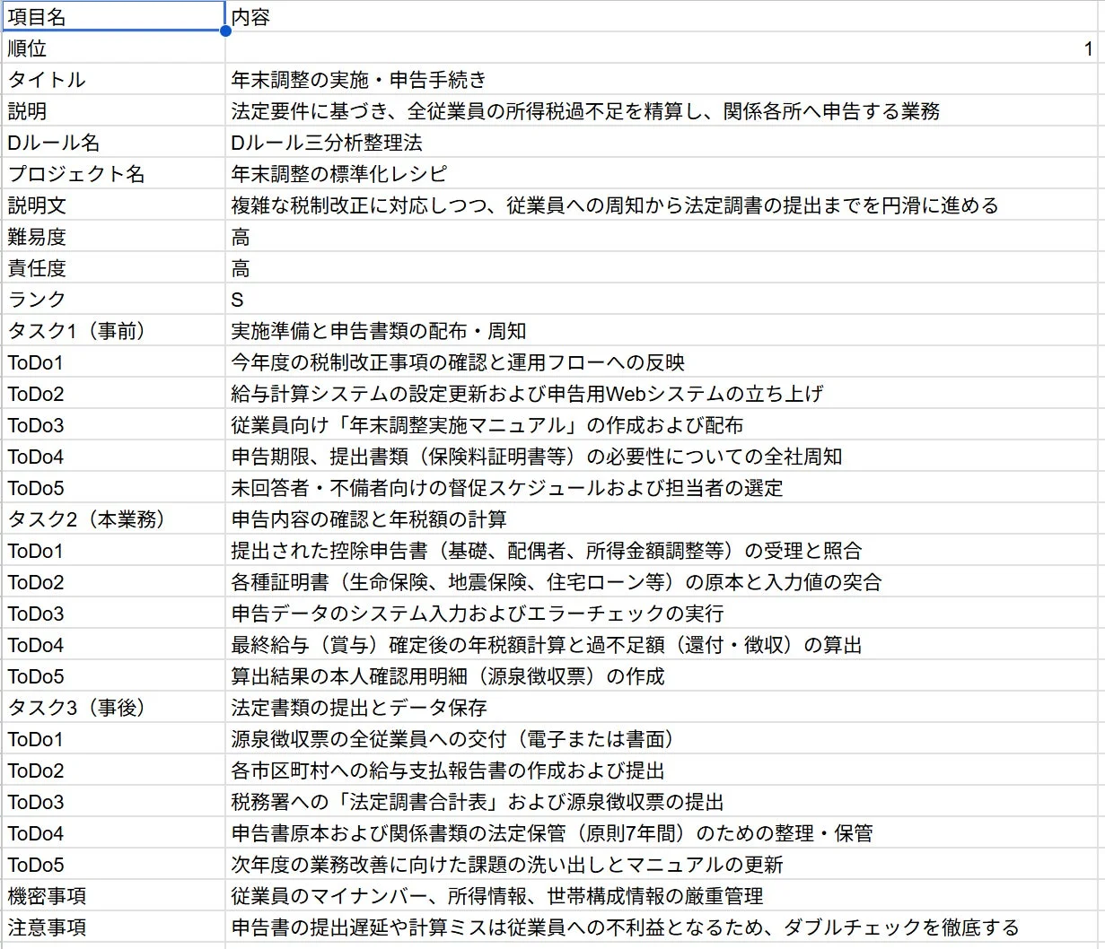Screen dimensions: 1105x949
Task: Click the blue selection handle on 項目名 cell
Action: pos(224,31)
